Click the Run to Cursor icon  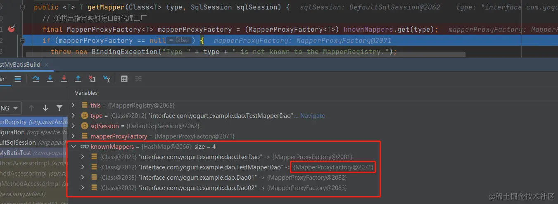pyautogui.click(x=107, y=79)
